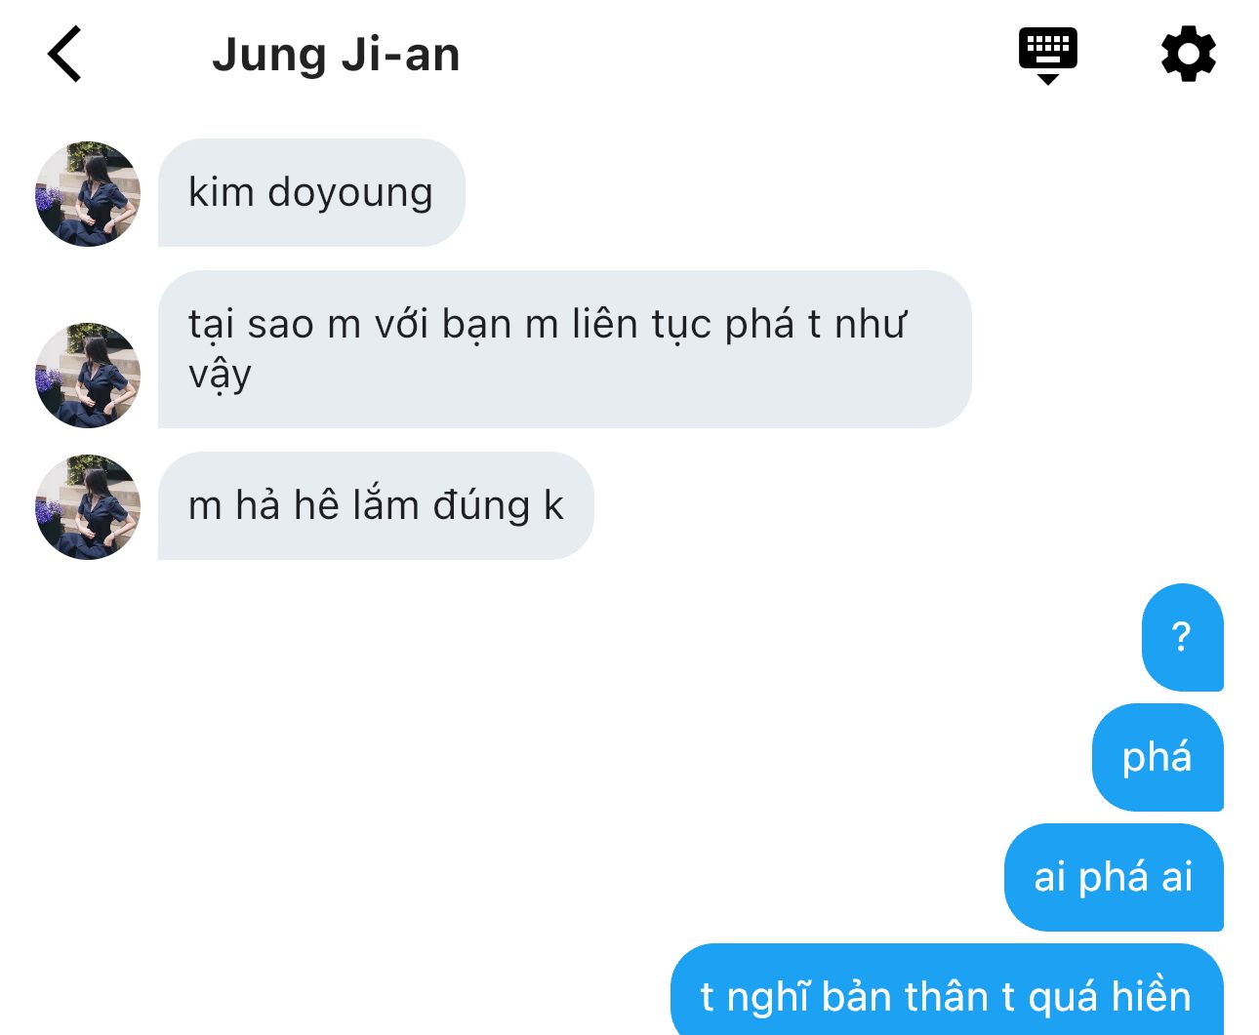Open avatar beside 'm hả hê lắm' message
Viewport: 1259px width, 1035px height.
pos(88,506)
